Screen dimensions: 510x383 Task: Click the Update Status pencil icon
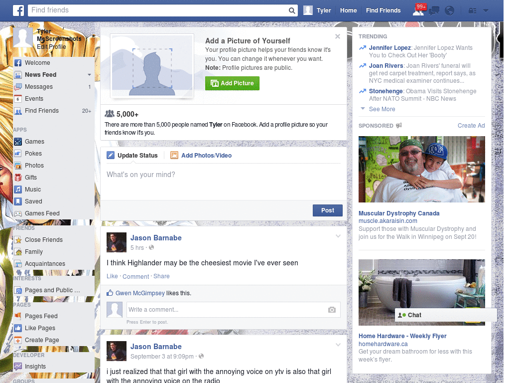pyautogui.click(x=111, y=156)
